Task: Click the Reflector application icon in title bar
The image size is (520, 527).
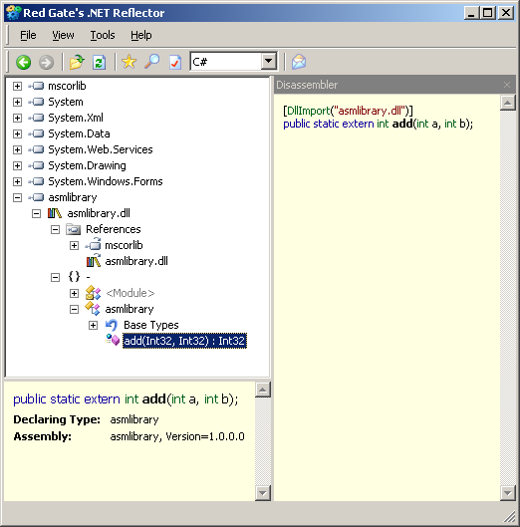Action: (x=13, y=13)
